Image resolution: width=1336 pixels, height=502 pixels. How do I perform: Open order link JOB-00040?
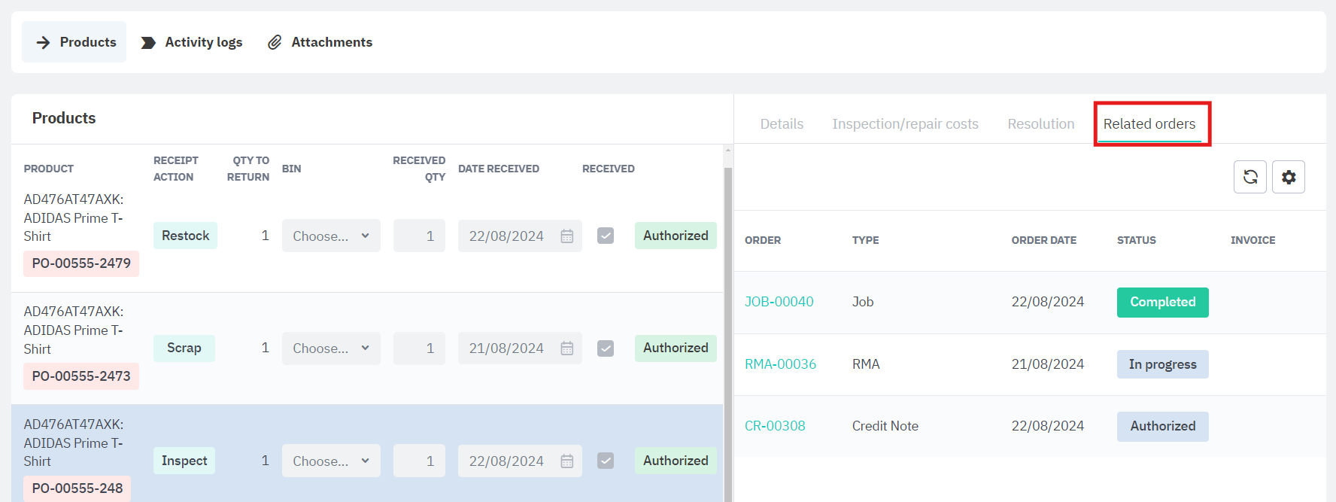pyautogui.click(x=779, y=302)
